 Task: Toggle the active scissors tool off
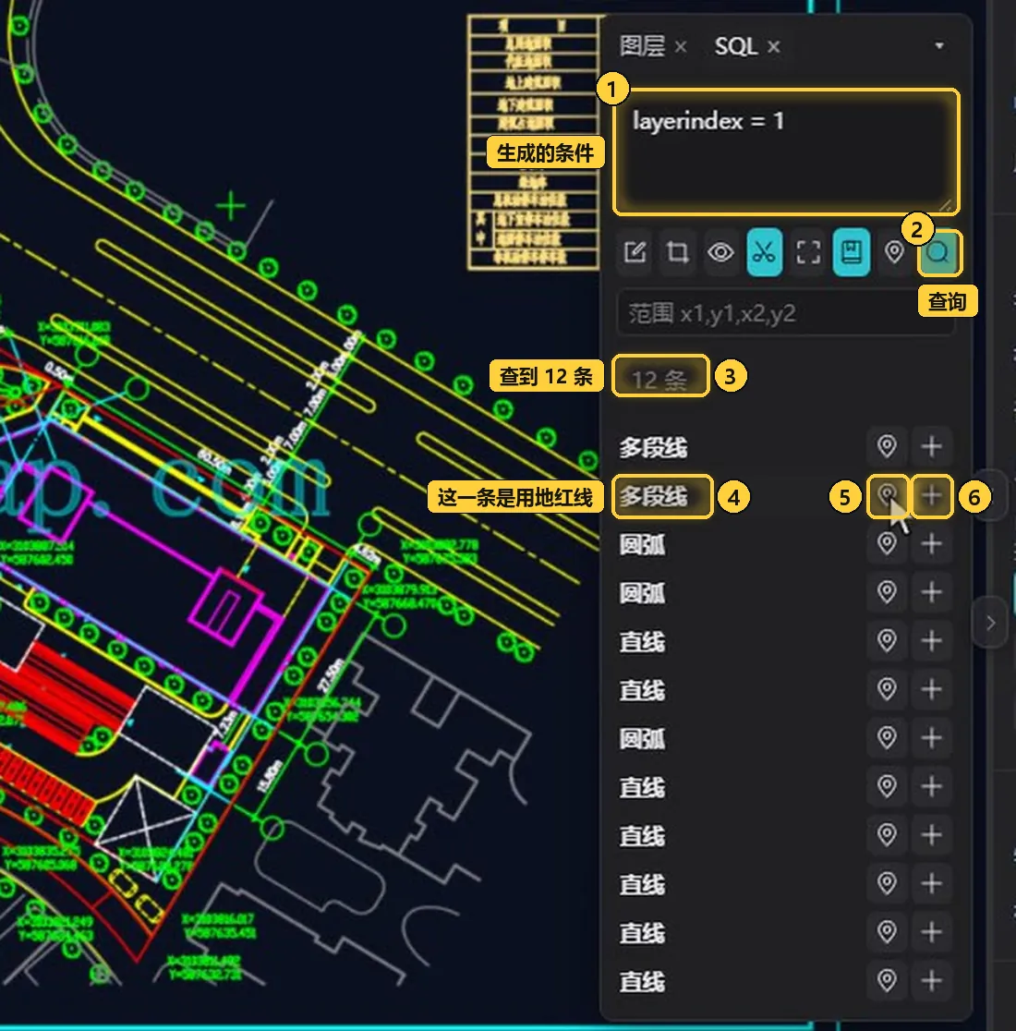click(x=764, y=252)
